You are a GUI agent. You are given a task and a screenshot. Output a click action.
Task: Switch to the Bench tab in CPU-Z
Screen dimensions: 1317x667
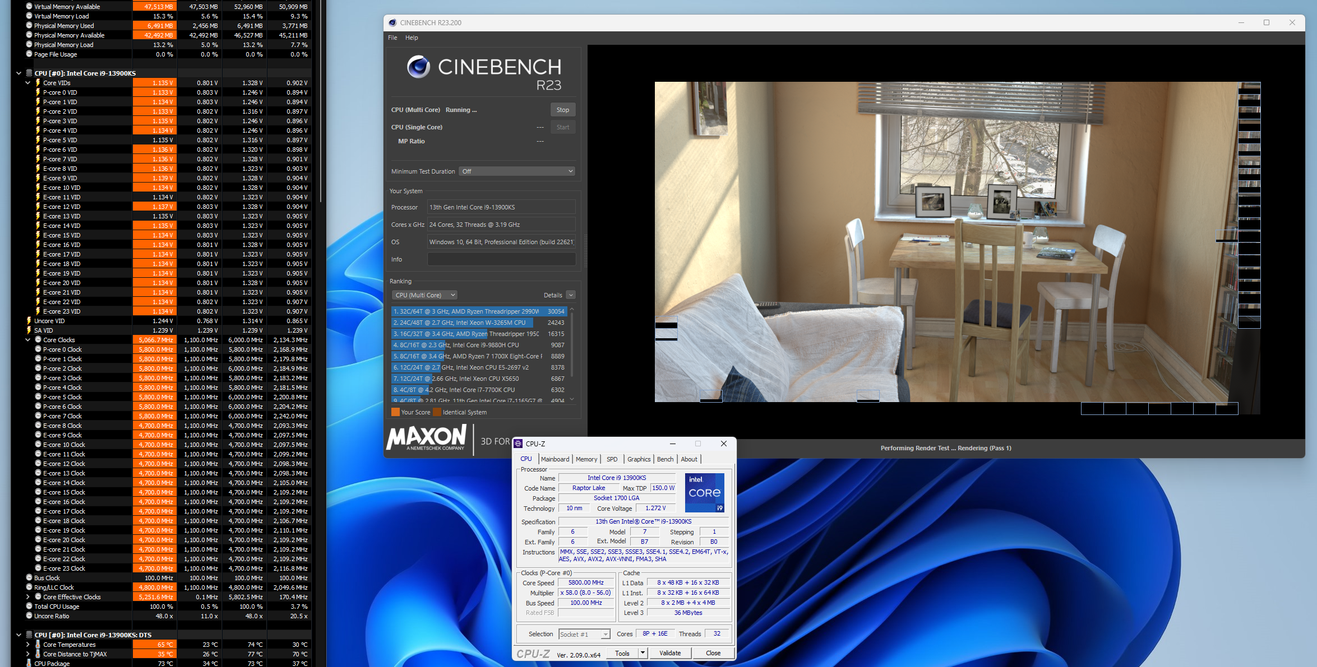click(666, 459)
